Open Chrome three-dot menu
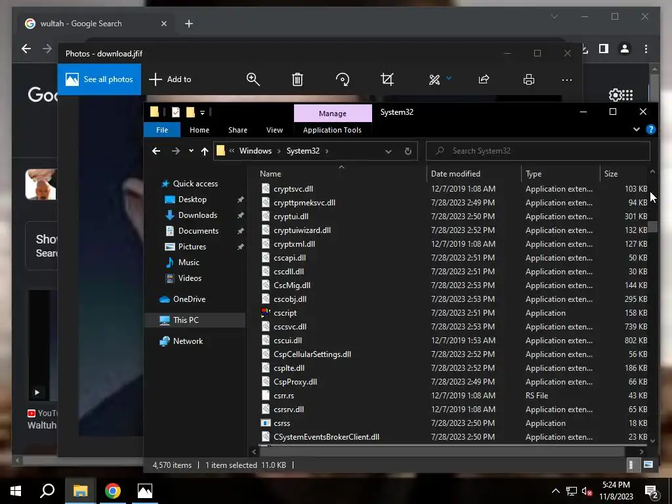Screen dimensions: 672x504 pyautogui.click(x=646, y=49)
